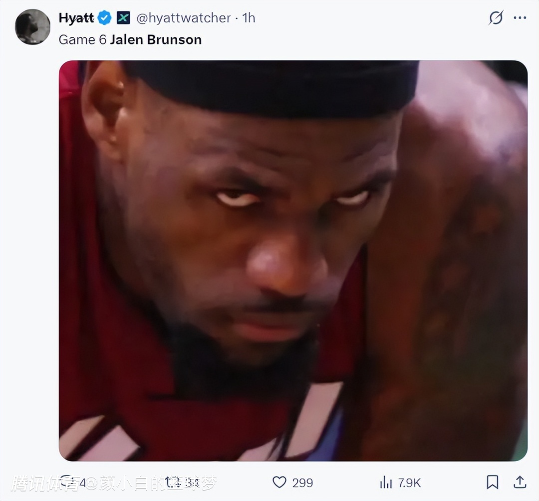This screenshot has width=539, height=501.
Task: Repost using the retweet arrows icon
Action: point(172,482)
